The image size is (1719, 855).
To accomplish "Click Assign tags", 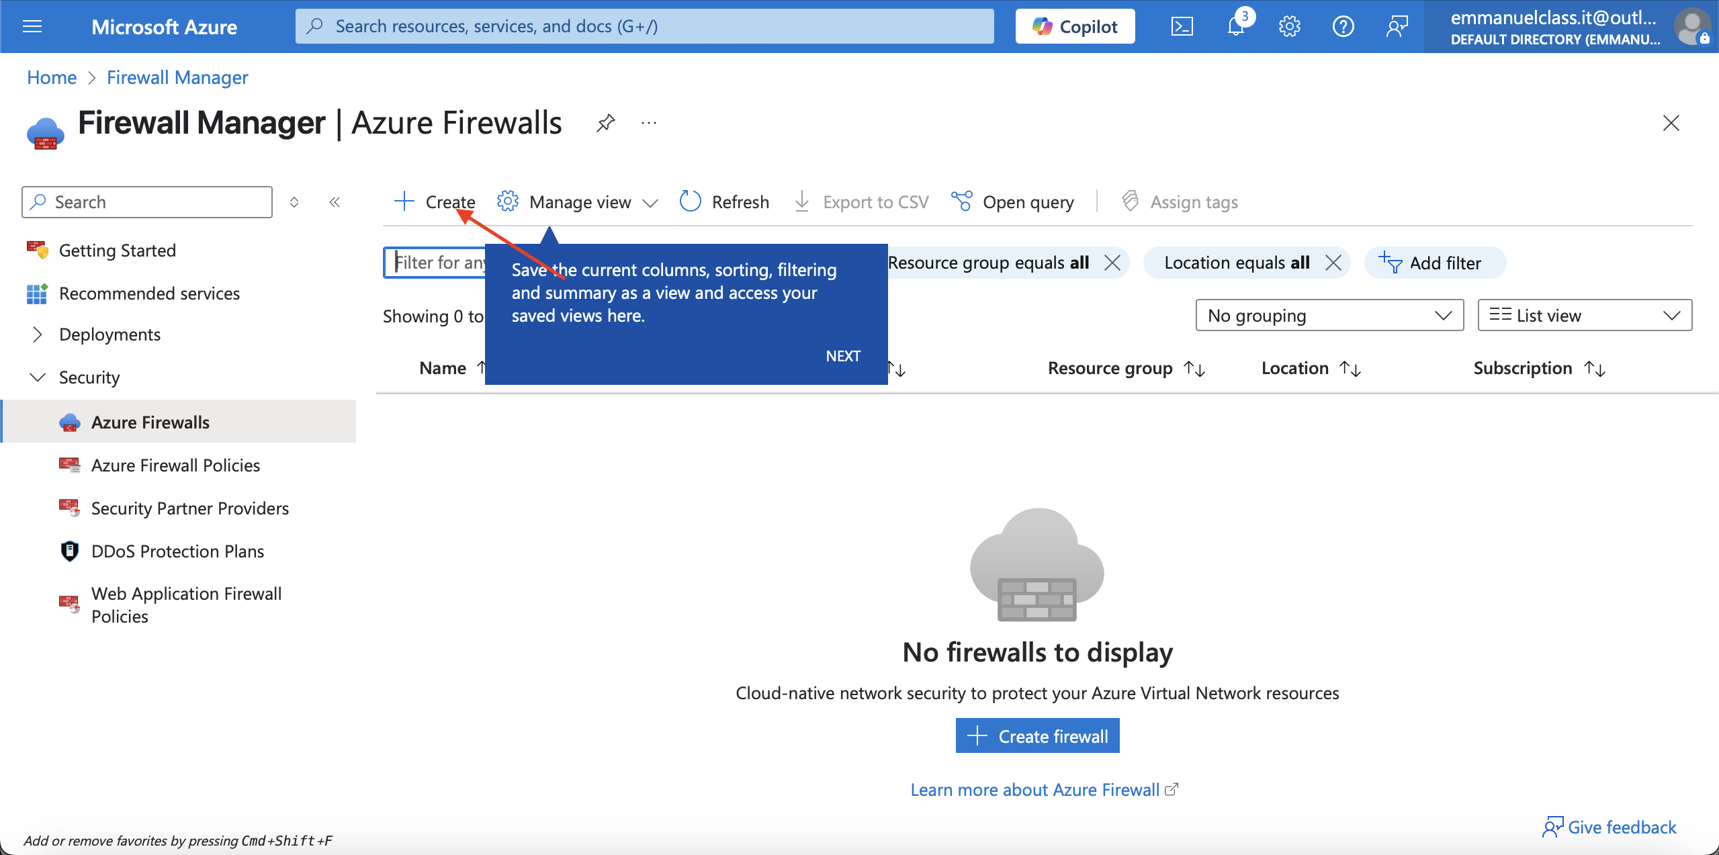I will 1180,201.
